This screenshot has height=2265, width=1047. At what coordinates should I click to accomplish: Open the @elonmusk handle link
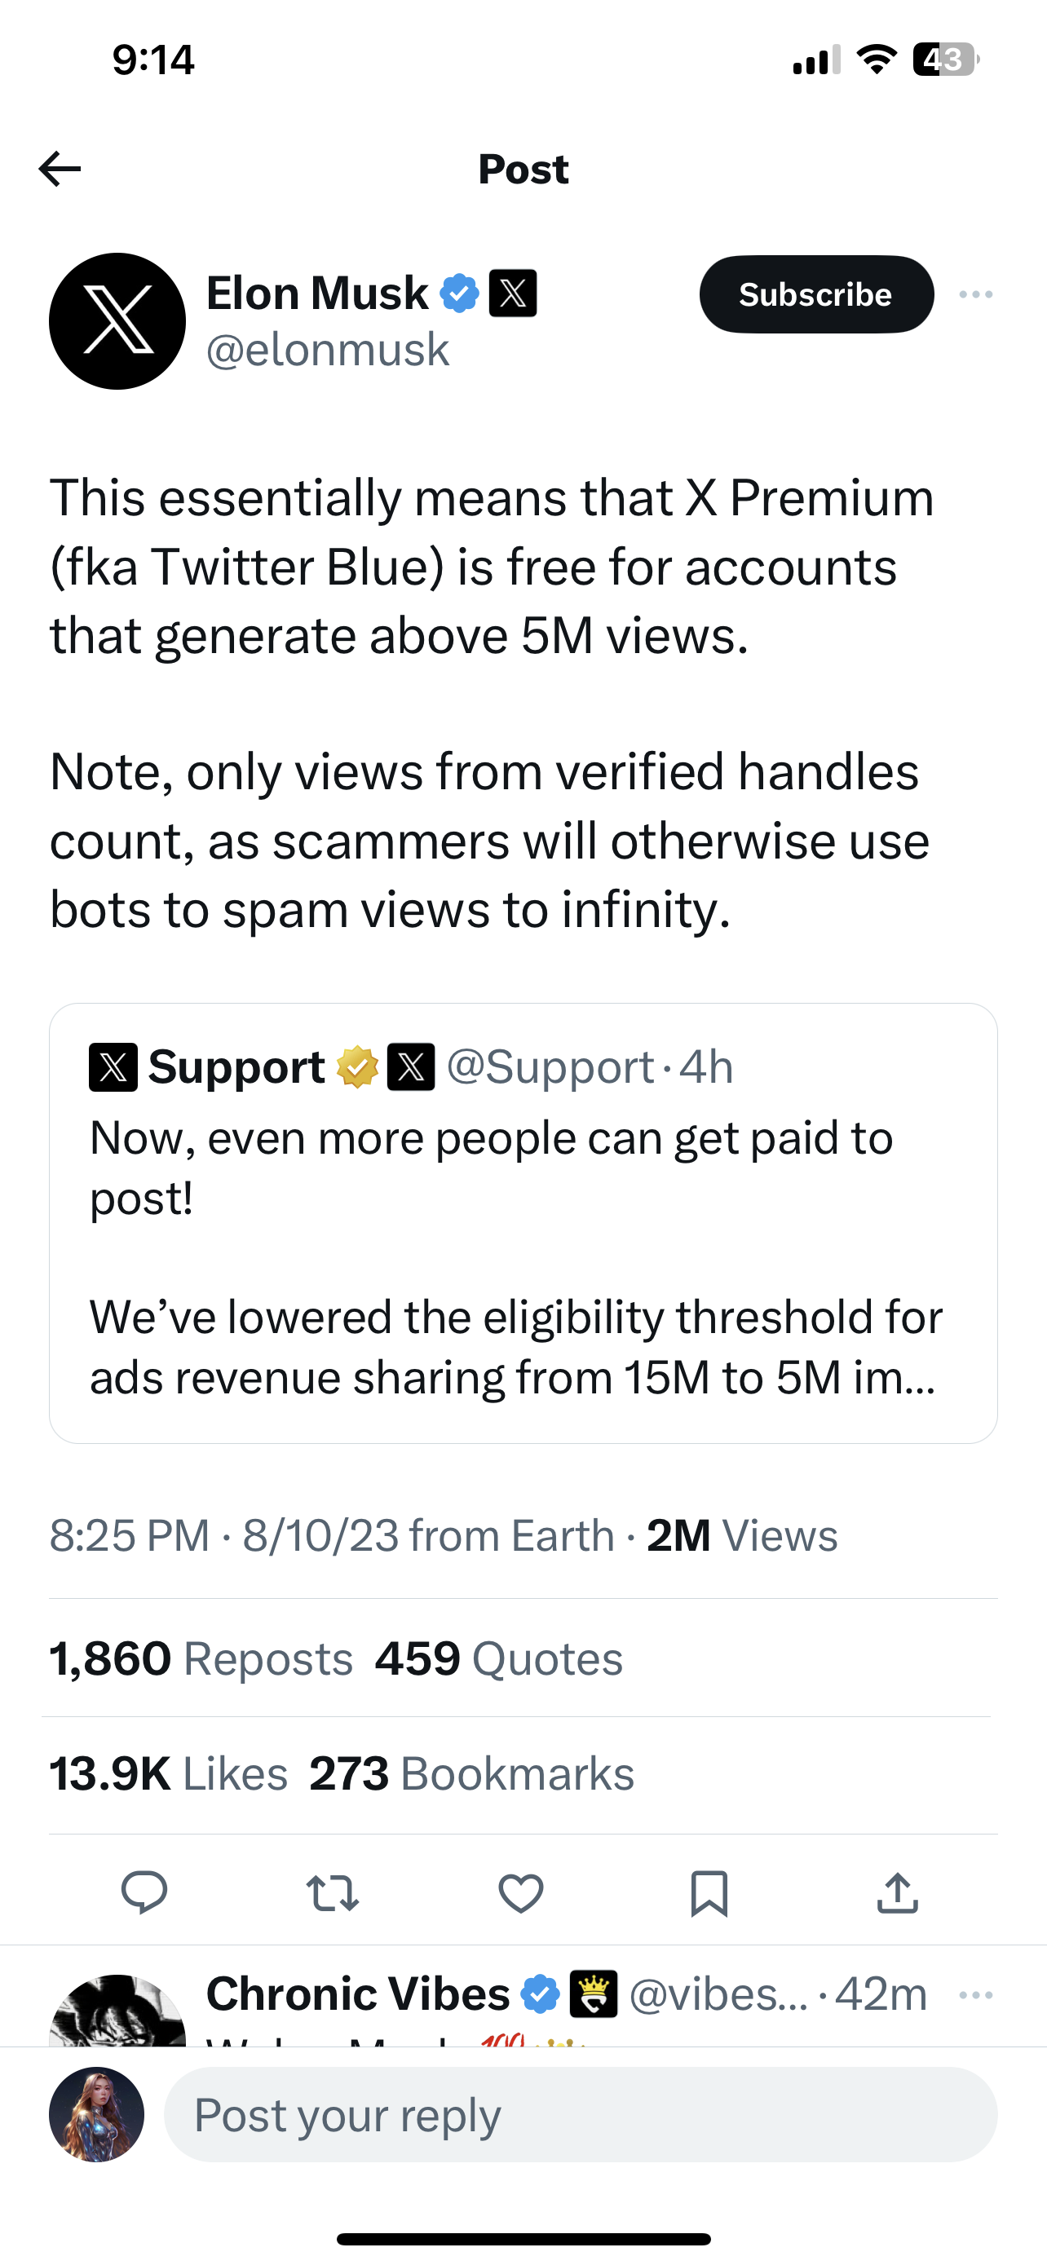coord(327,350)
